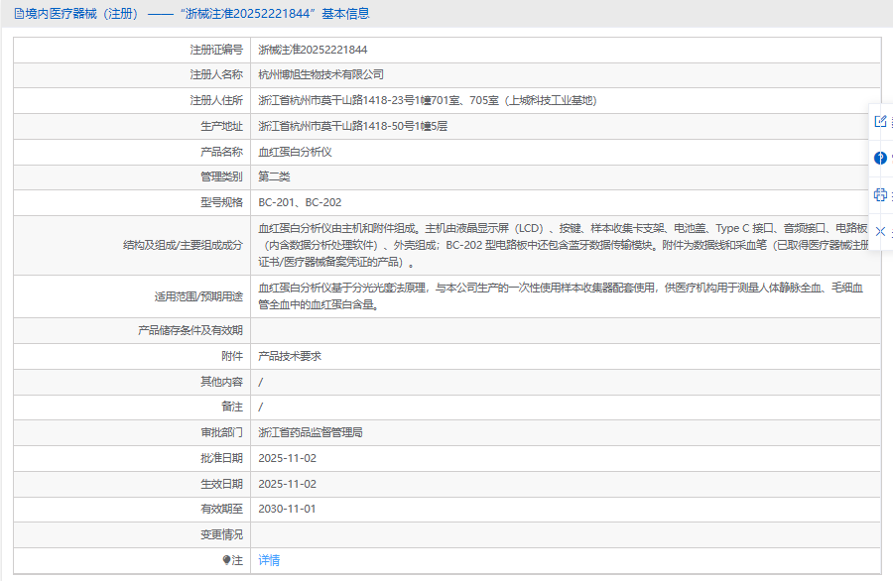Click the 批准日期 value 2025-11-02
Viewport: 893px width, 581px height.
tap(287, 458)
